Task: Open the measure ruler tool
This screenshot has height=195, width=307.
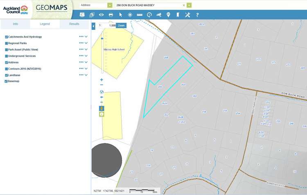Action: point(140,15)
